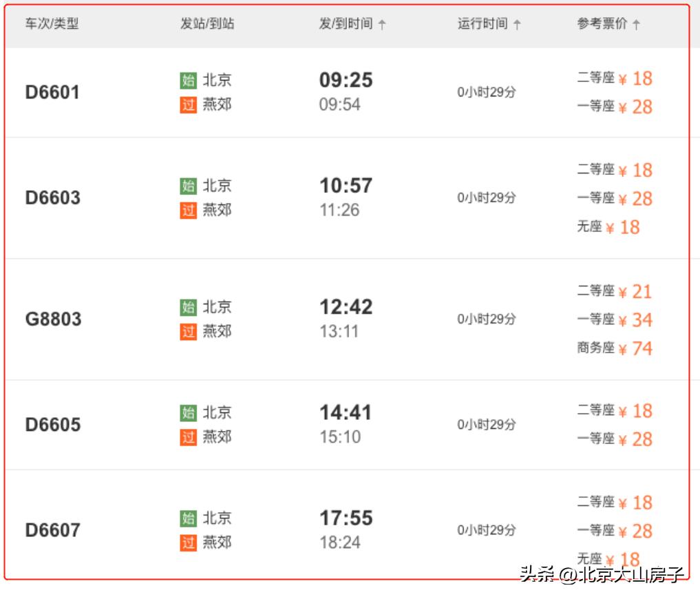Click the orange 过 icon for train D6601
The height and width of the screenshot is (599, 700).
188,105
